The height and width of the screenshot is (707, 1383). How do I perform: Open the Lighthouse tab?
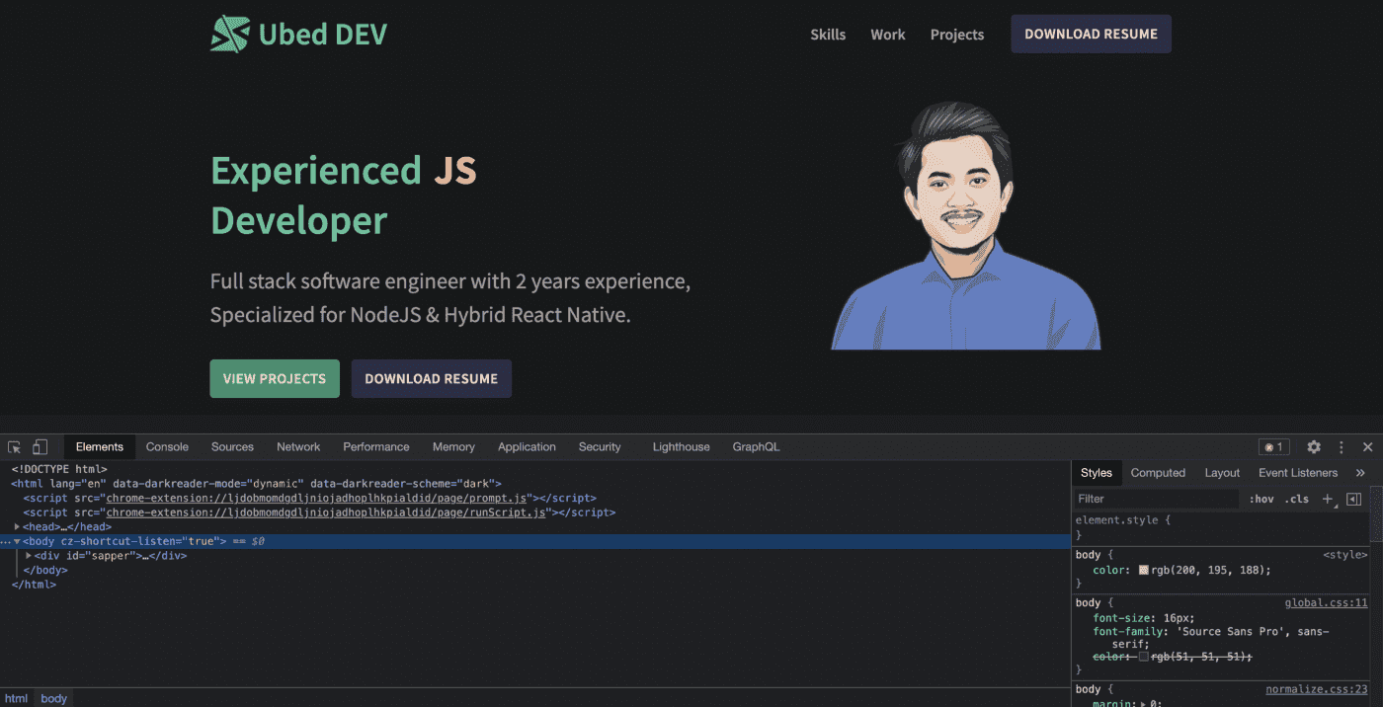point(681,447)
